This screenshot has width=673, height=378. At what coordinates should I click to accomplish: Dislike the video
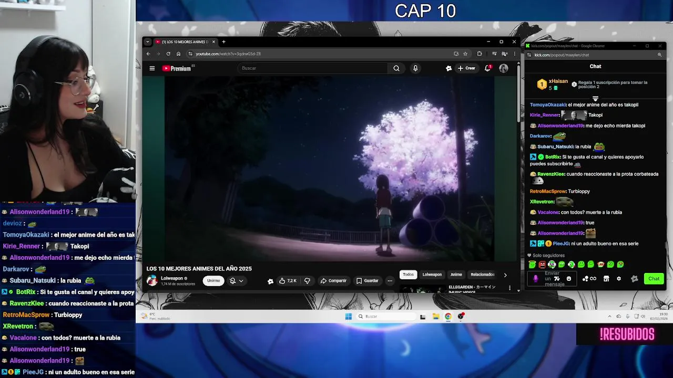308,281
